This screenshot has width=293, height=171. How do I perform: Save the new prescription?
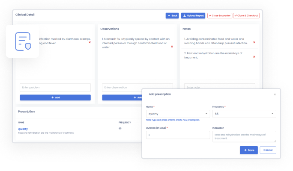[x=248, y=150]
